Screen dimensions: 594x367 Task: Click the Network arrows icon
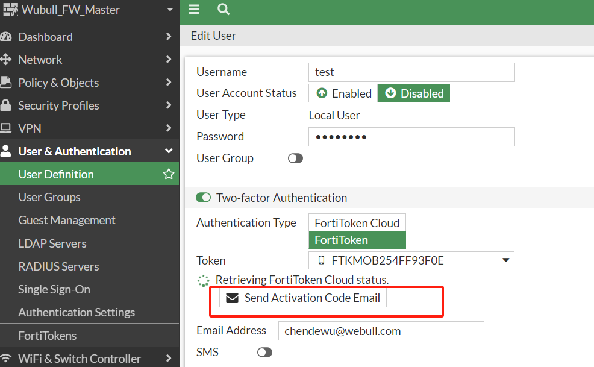click(x=5, y=60)
